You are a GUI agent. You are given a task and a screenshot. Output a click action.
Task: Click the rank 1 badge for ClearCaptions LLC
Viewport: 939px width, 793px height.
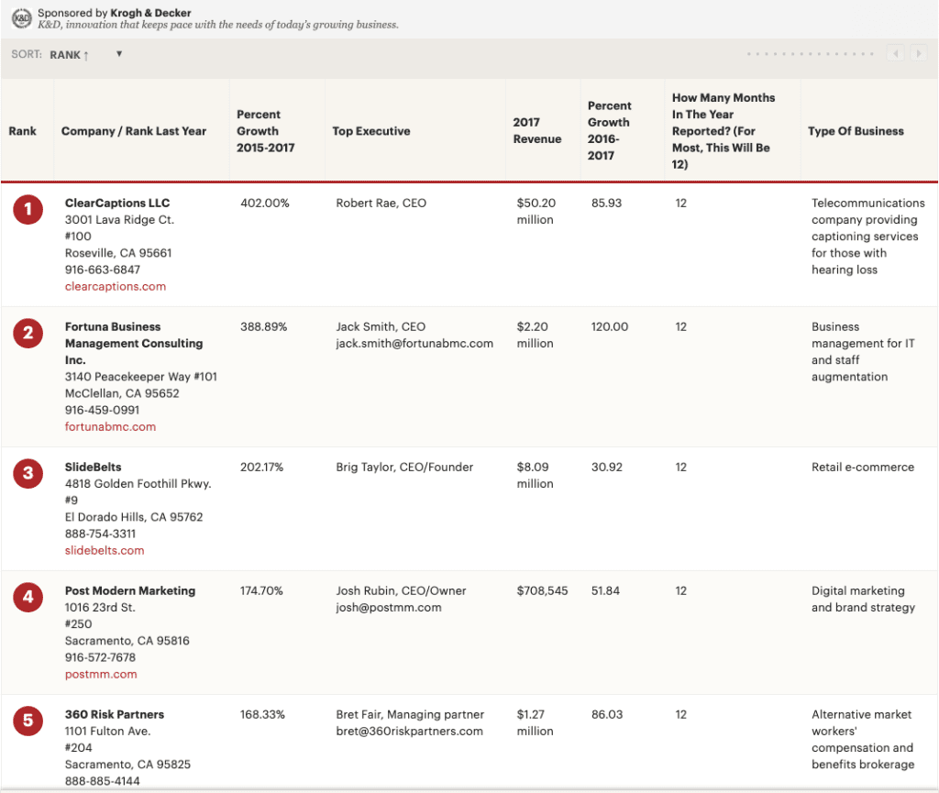tap(28, 210)
